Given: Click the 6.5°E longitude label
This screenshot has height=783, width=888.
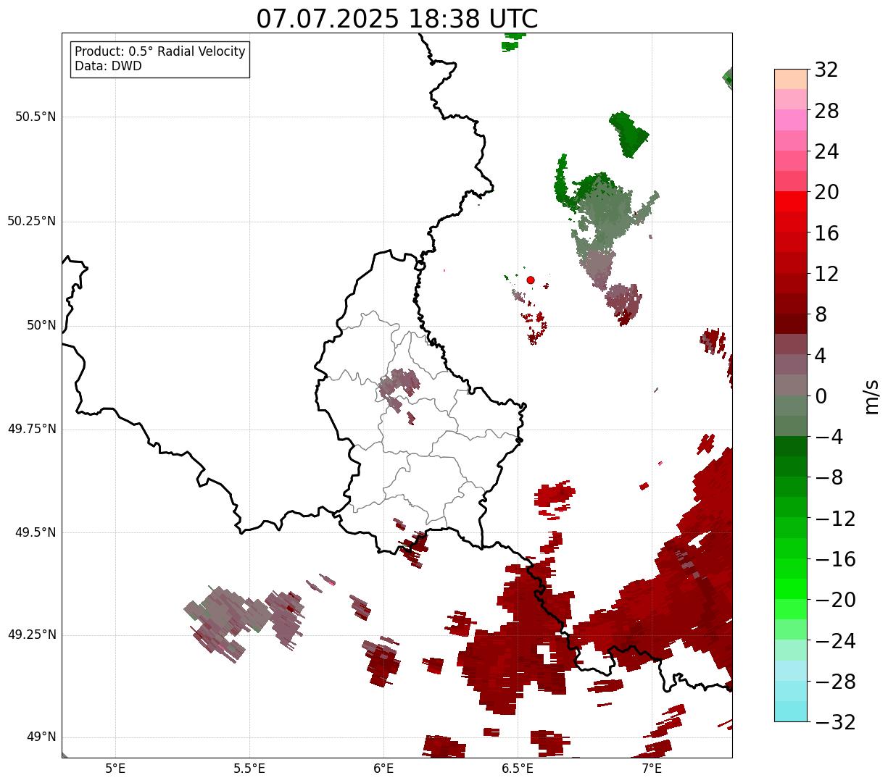Looking at the screenshot, I should tap(518, 769).
